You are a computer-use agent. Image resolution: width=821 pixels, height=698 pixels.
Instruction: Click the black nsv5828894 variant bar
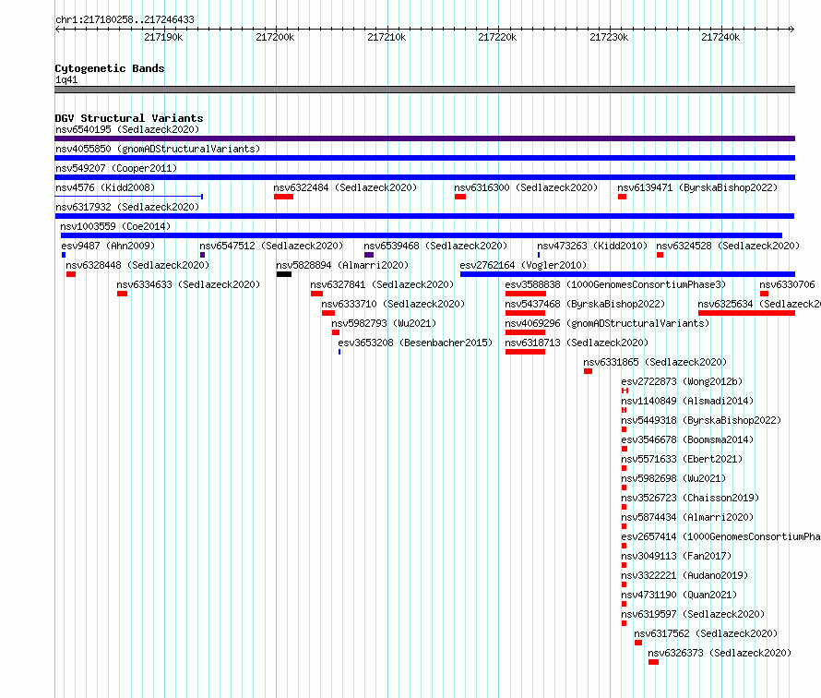point(284,274)
